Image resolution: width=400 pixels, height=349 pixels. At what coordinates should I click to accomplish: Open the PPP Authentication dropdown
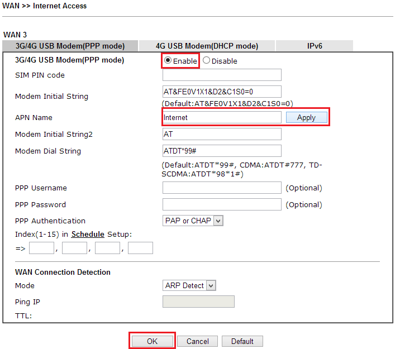pyautogui.click(x=193, y=221)
